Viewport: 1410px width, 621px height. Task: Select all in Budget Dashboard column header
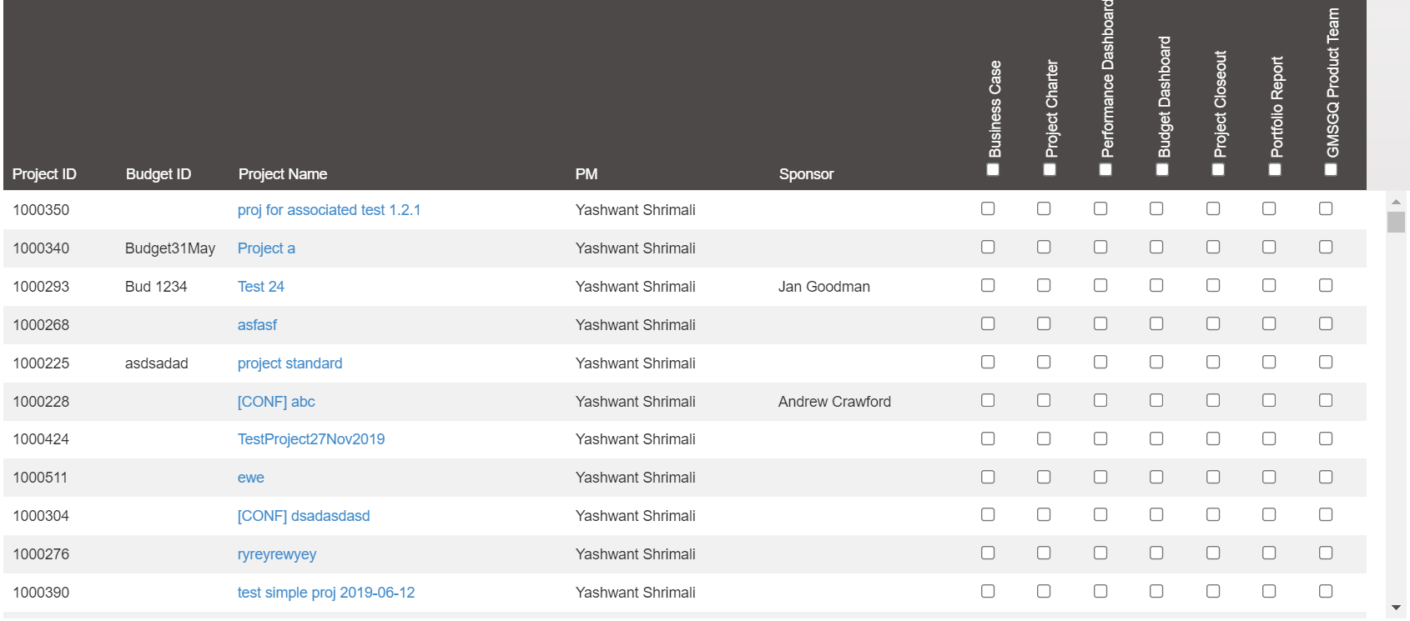click(1162, 170)
